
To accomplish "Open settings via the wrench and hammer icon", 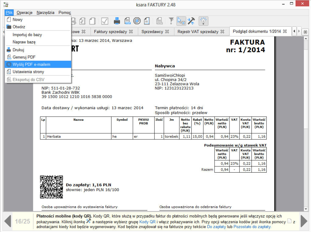I will coord(191,21).
